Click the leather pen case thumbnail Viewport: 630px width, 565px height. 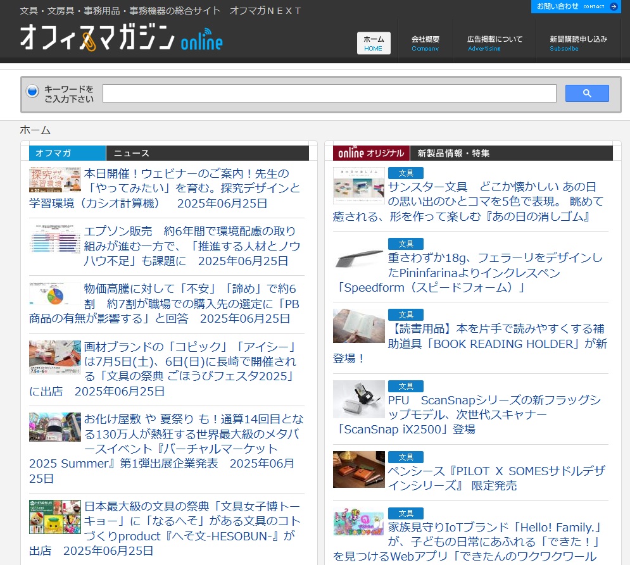(359, 469)
